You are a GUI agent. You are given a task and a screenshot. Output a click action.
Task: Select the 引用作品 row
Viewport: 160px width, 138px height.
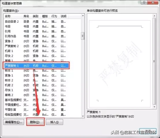[36, 36]
